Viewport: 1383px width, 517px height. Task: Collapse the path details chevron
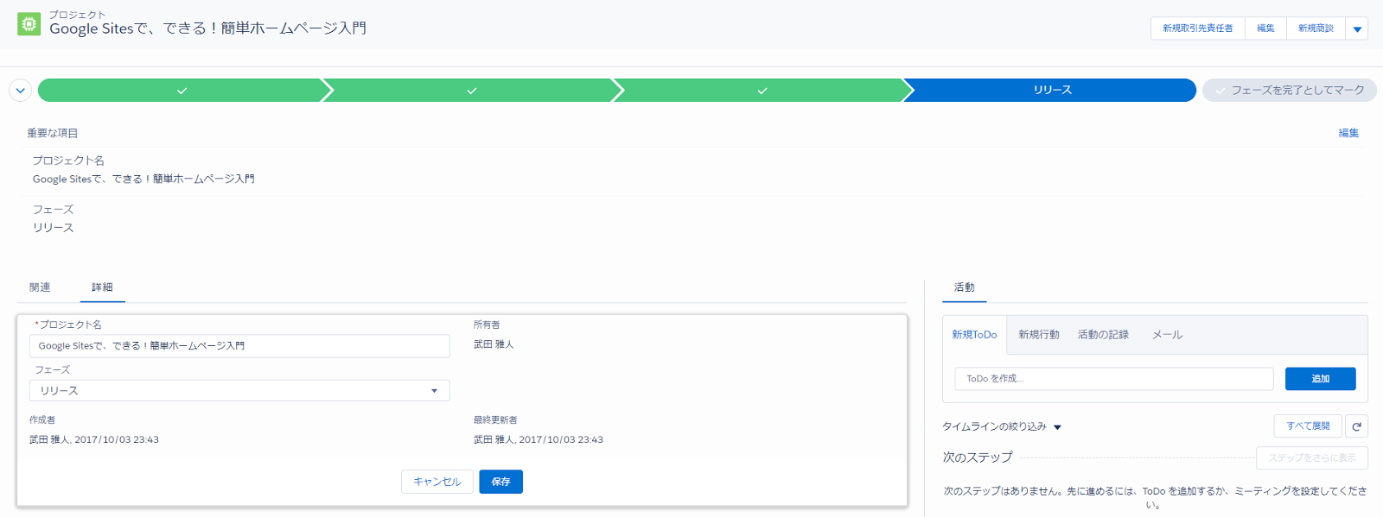click(21, 90)
